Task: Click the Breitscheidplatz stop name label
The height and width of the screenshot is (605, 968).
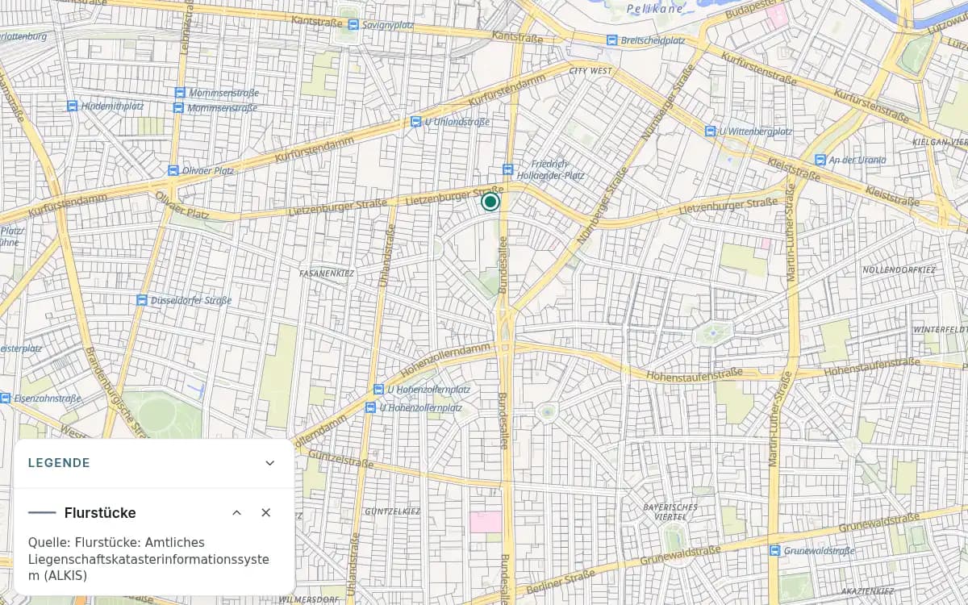Action: pyautogui.click(x=653, y=40)
